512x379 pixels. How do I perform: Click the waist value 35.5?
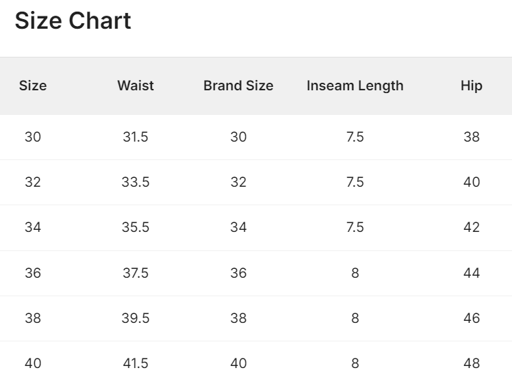click(136, 227)
